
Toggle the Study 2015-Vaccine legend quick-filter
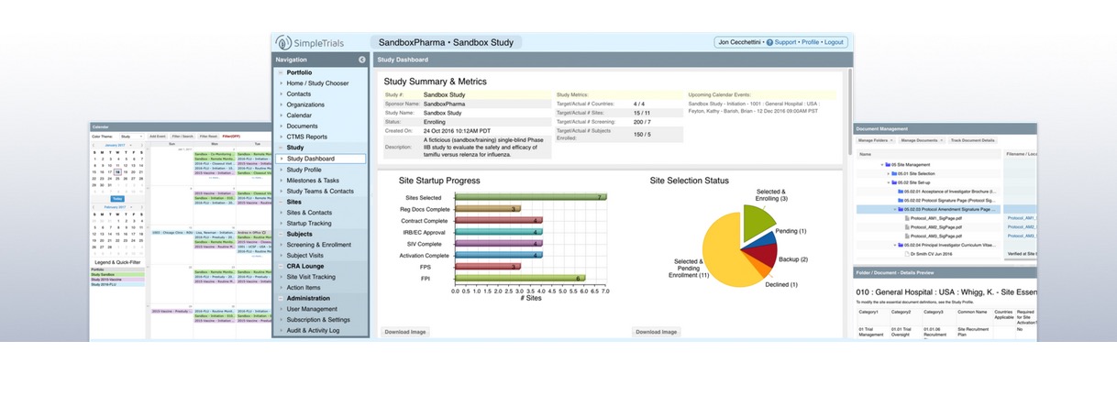(x=105, y=280)
